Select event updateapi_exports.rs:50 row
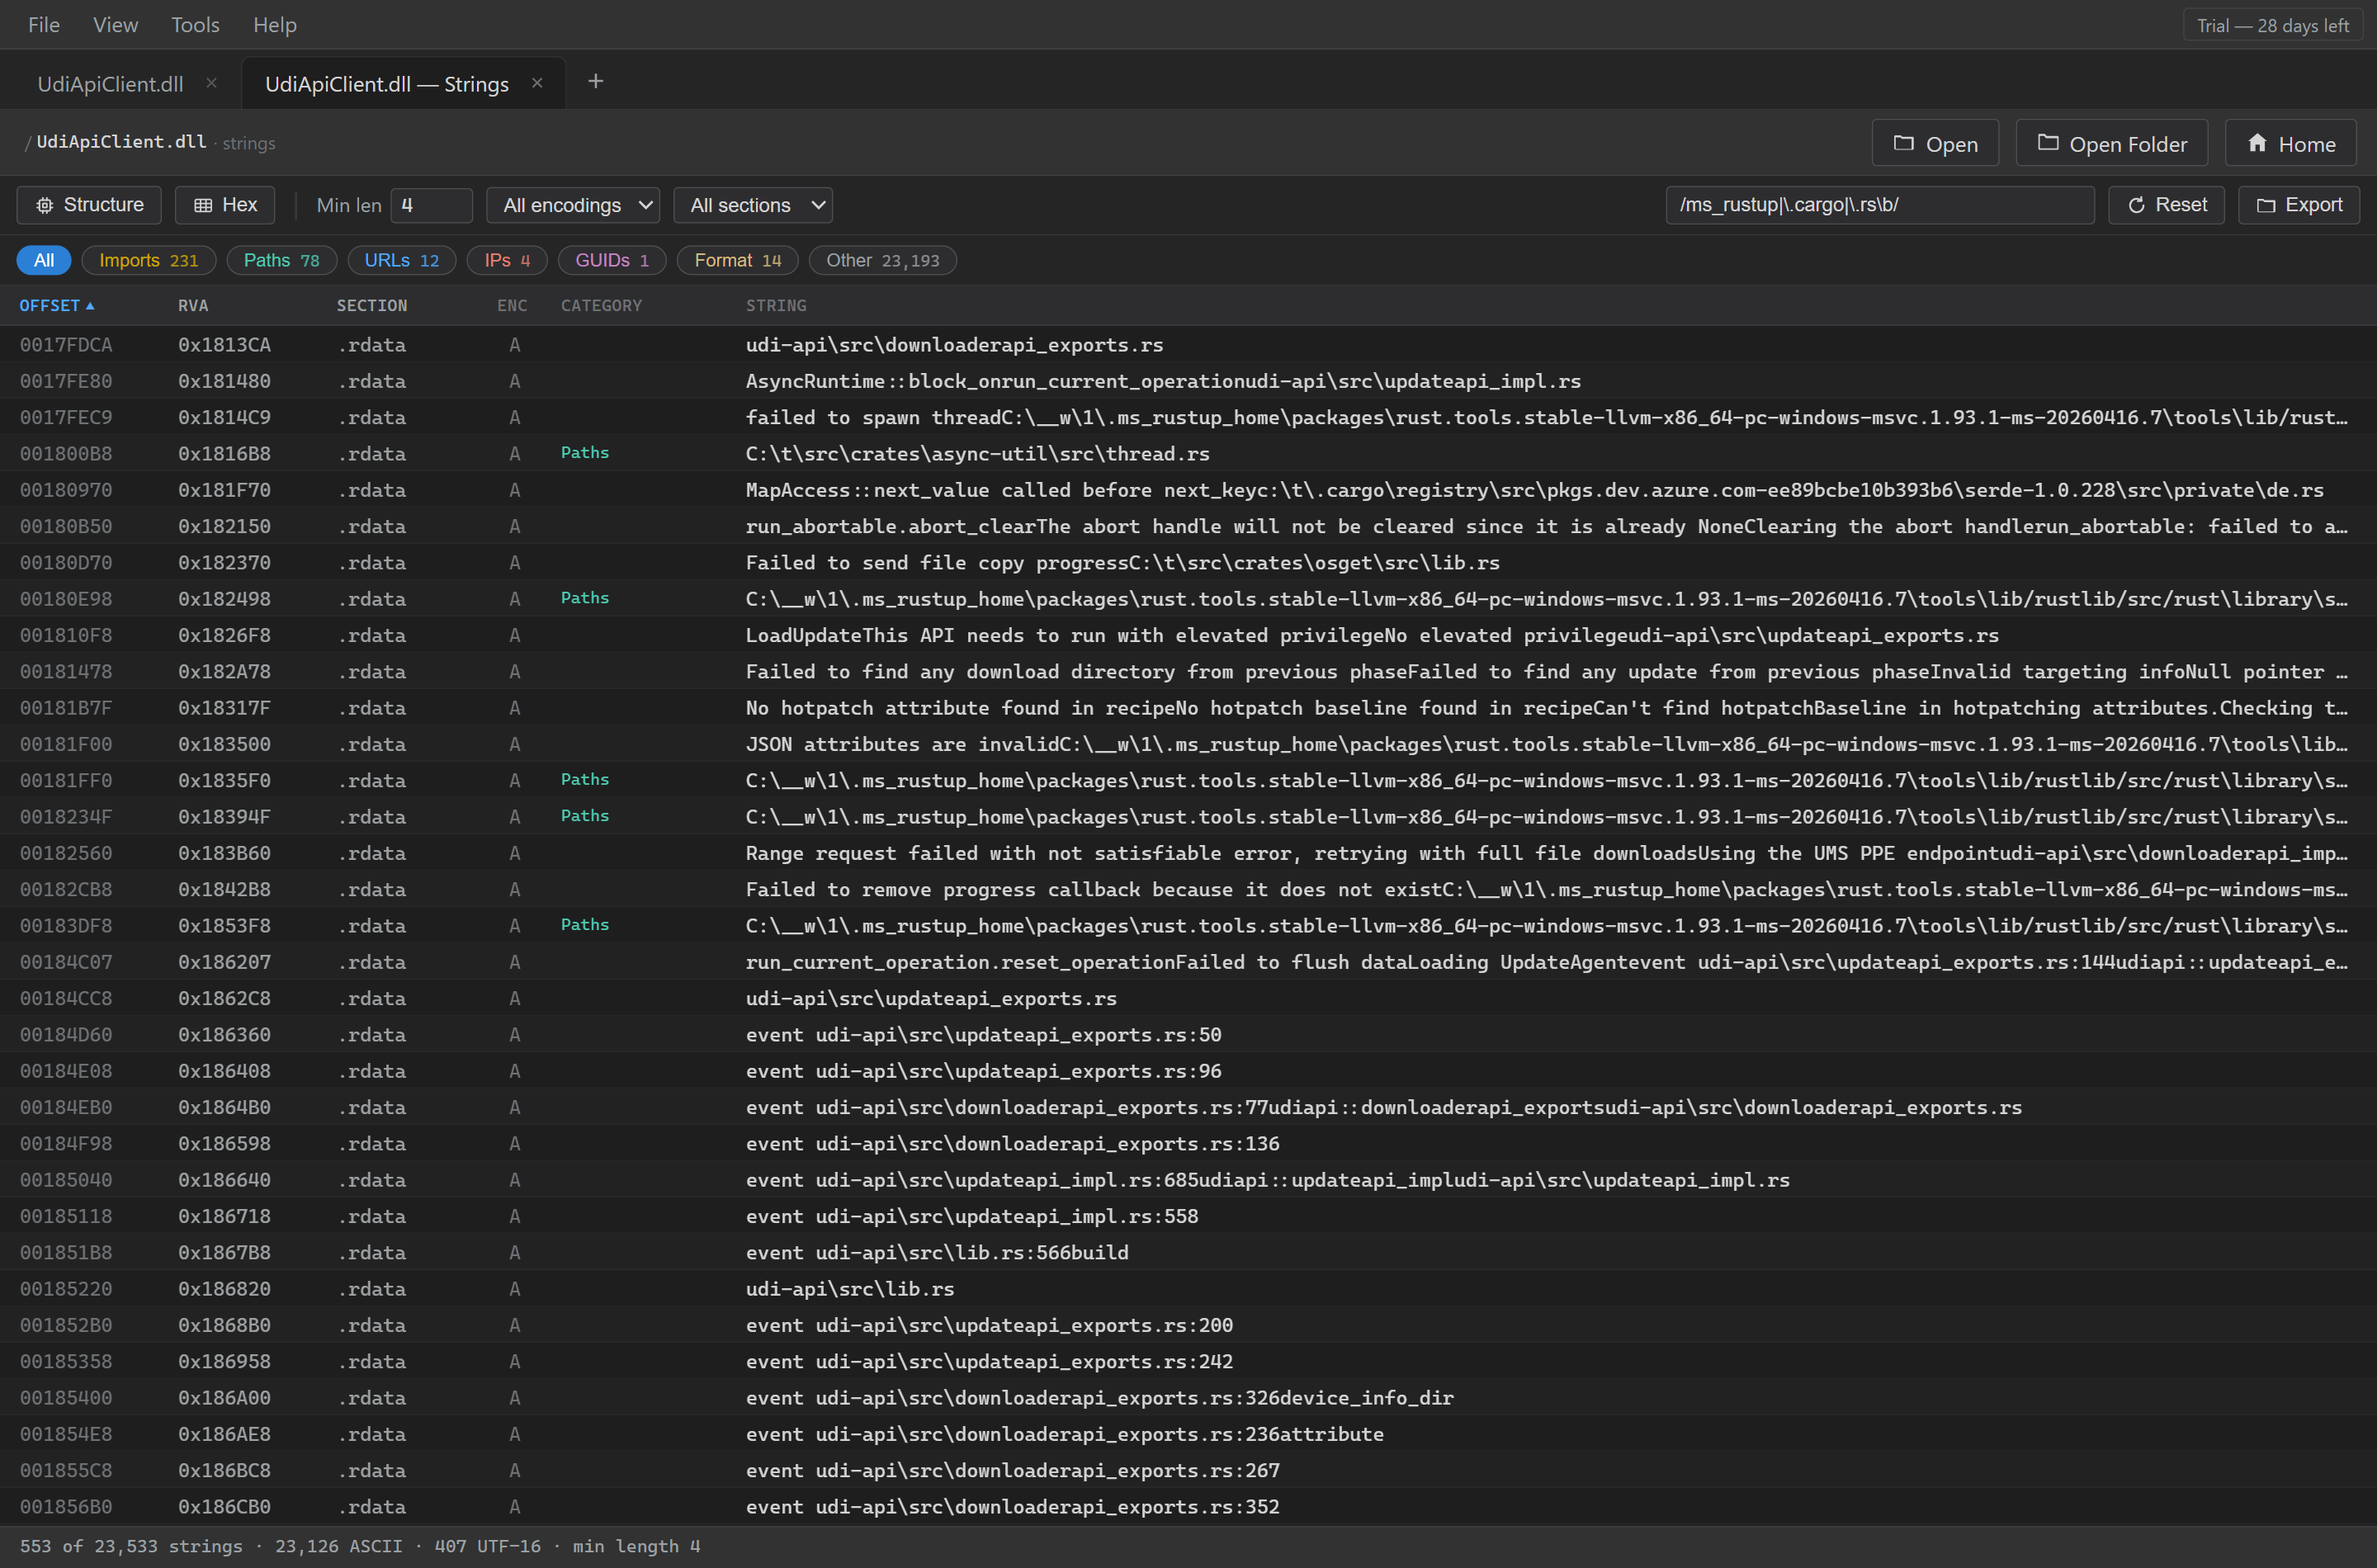2377x1568 pixels. tap(1188, 1035)
